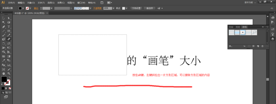This screenshot has height=104, width=276.
Task: Select the Lasso tool
Action: pyautogui.click(x=9, y=23)
